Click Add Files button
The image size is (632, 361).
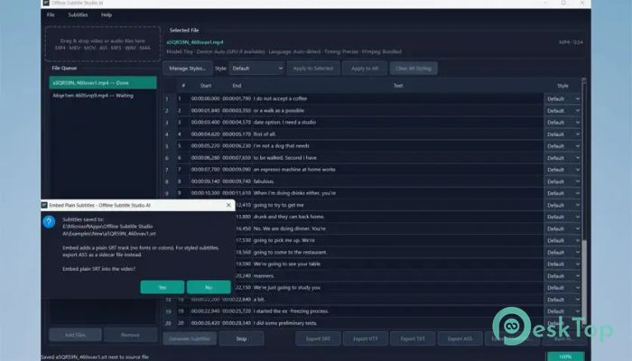coord(75,335)
